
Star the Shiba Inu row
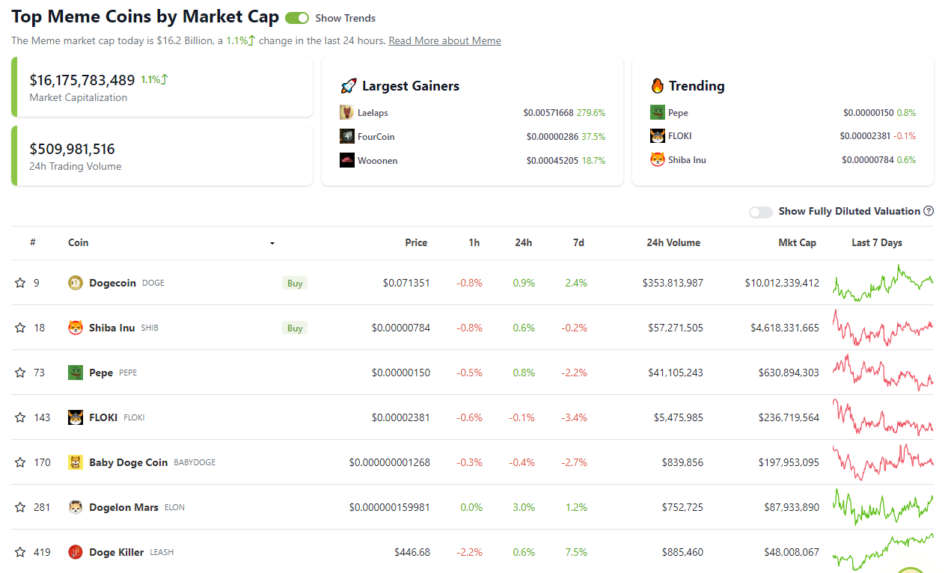point(20,328)
